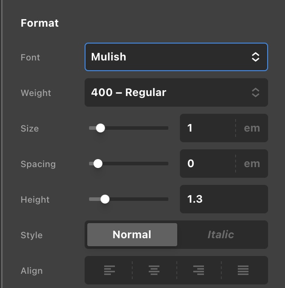Viewport: 285px width, 288px height.
Task: Click the align right icon
Action: coord(199,270)
